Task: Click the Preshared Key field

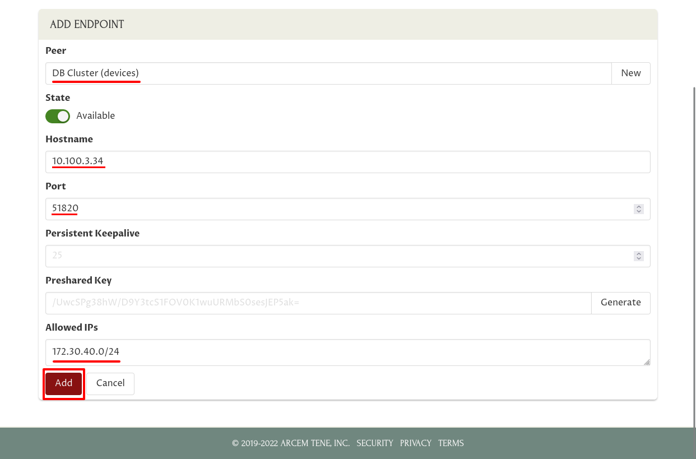Action: tap(318, 303)
